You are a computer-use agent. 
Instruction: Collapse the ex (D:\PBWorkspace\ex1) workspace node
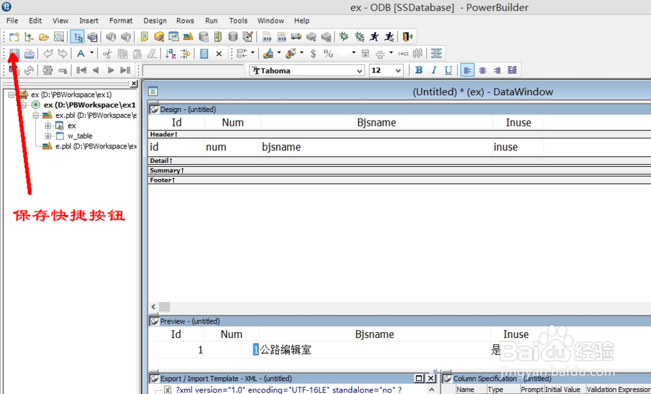(11, 94)
